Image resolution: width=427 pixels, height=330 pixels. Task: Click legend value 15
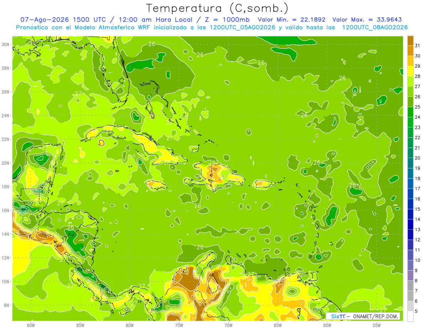click(417, 209)
